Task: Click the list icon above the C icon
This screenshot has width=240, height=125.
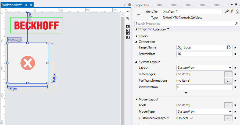Action: (128, 27)
